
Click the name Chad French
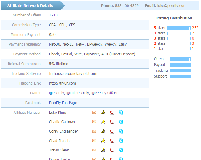tap(59, 141)
